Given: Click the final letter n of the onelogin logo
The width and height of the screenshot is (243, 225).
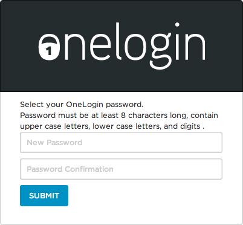Looking at the screenshot, I should (x=195, y=47).
